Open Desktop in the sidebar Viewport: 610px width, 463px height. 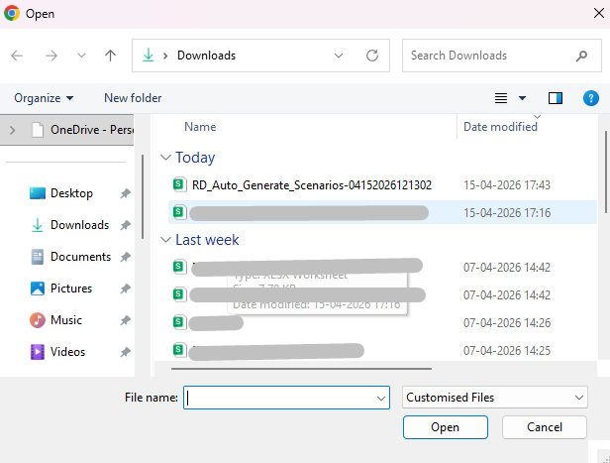[x=71, y=193]
